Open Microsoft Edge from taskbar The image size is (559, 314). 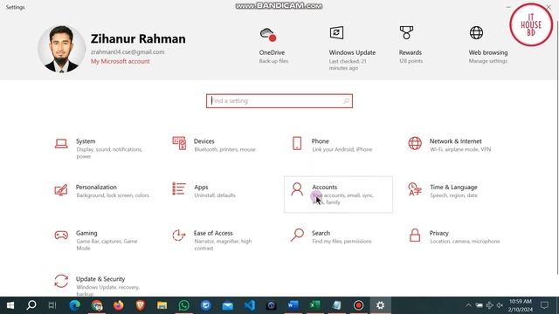pos(75,305)
